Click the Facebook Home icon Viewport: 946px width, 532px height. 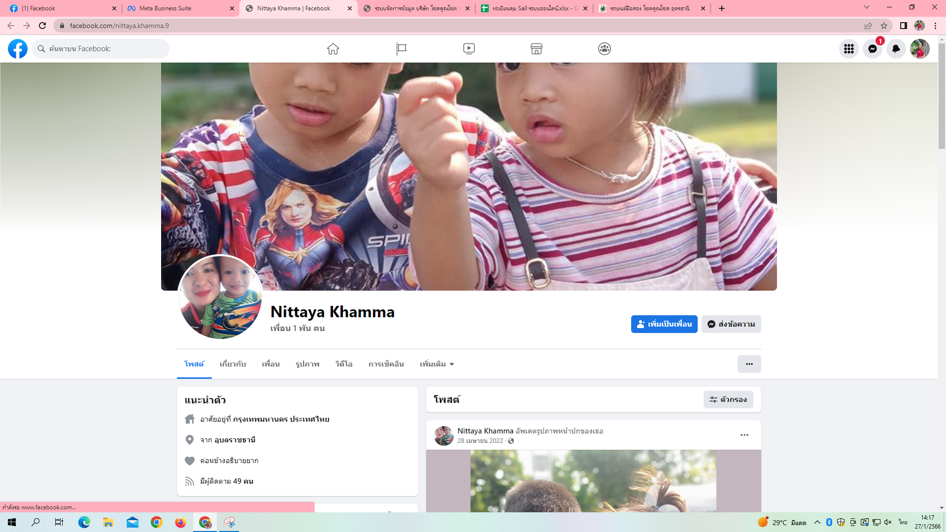(x=333, y=49)
